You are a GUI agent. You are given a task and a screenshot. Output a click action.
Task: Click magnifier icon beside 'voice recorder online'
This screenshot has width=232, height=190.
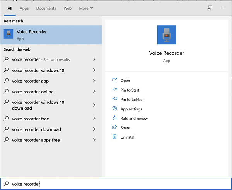tap(6, 91)
